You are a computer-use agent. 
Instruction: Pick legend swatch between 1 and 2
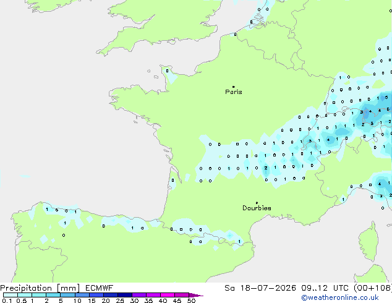[39, 295]
